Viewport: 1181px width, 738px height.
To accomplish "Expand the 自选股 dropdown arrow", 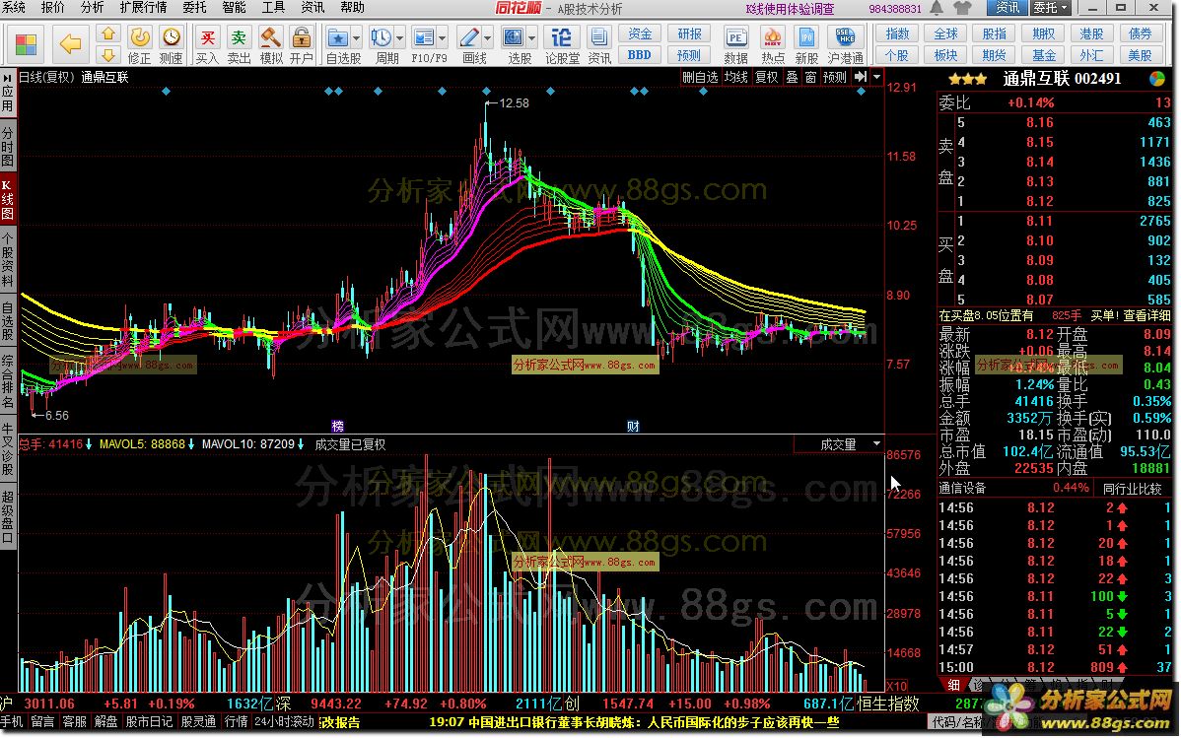I will point(356,37).
